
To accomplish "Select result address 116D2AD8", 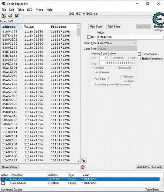I will point(10,148).
